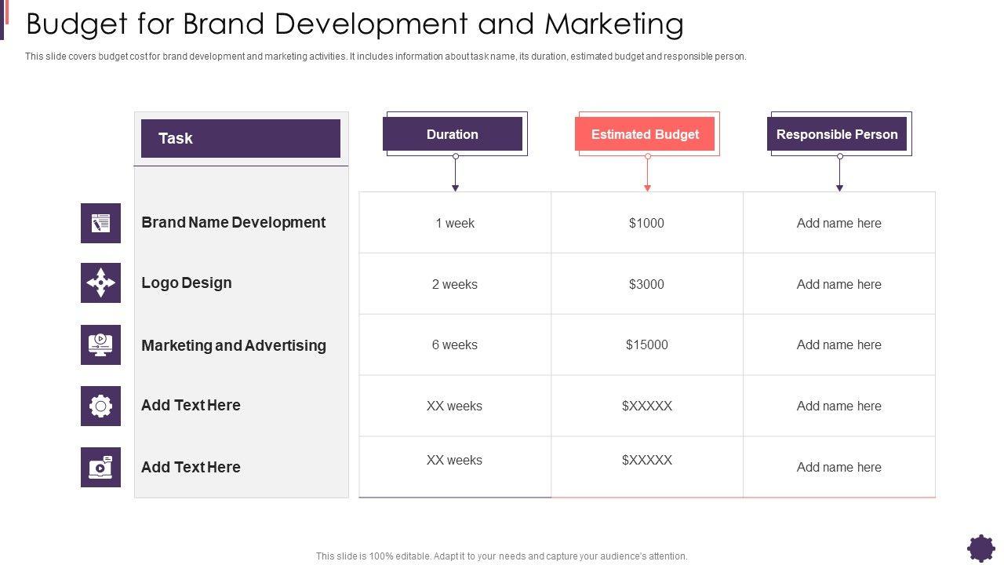Click Add name here for Brand Name Development
This screenshot has width=1004, height=565.
coord(838,223)
